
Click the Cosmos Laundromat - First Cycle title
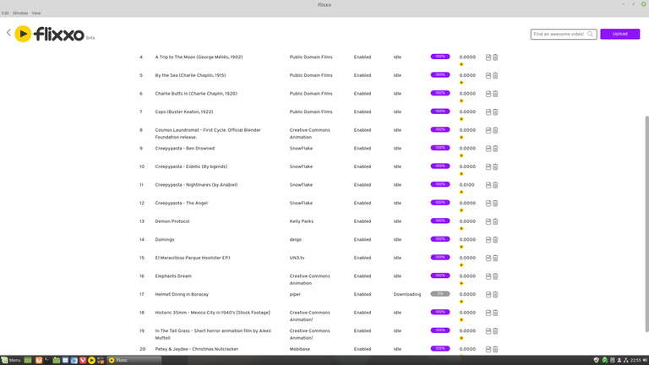tap(208, 133)
